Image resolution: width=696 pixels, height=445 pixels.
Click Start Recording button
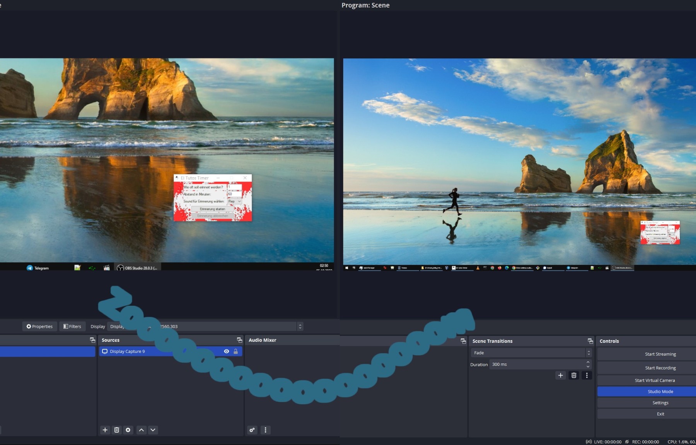[x=660, y=368]
